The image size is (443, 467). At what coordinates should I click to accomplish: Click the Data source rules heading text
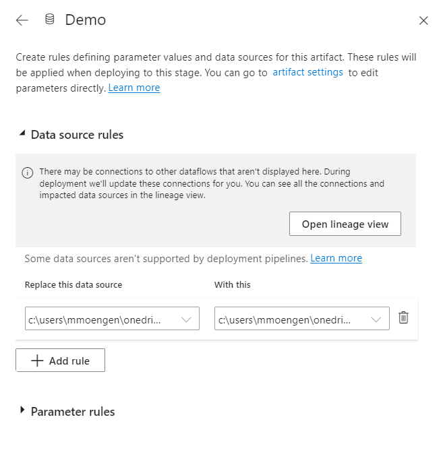click(x=77, y=135)
